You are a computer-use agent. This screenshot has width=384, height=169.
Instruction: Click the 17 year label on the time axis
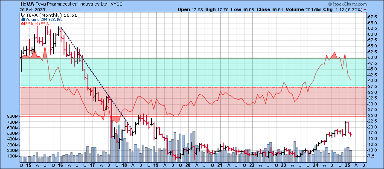click(x=93, y=166)
